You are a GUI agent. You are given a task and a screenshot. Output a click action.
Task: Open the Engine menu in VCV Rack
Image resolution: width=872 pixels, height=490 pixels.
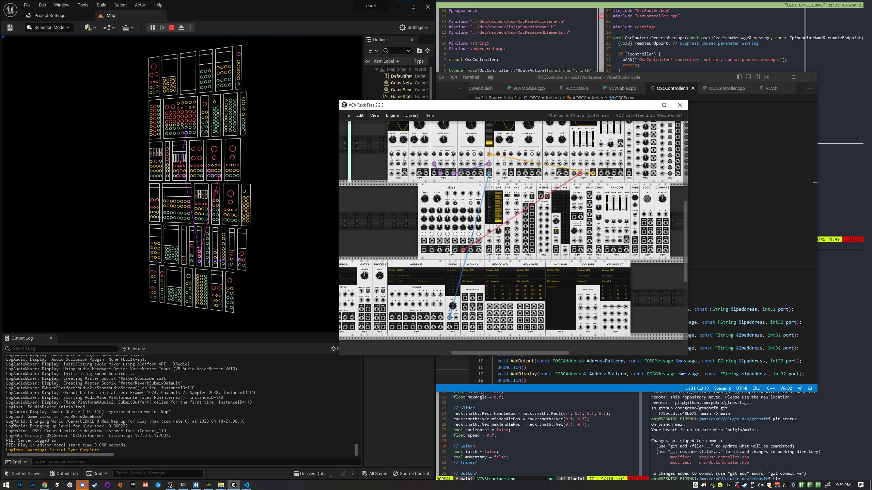[392, 115]
